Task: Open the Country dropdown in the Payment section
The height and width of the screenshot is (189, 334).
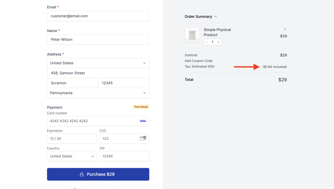Action: tap(71, 156)
